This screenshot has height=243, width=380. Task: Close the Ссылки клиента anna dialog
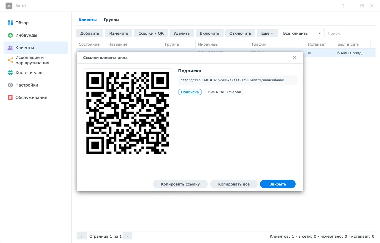294,58
